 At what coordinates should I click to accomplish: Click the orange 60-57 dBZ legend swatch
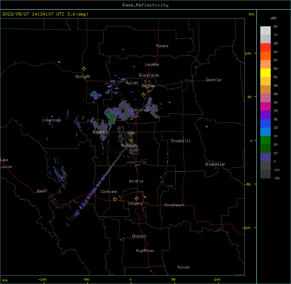coord(265,56)
